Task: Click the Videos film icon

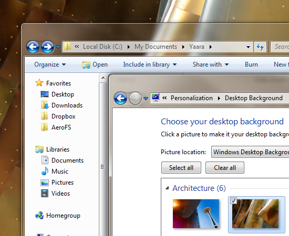Action: [x=45, y=194]
